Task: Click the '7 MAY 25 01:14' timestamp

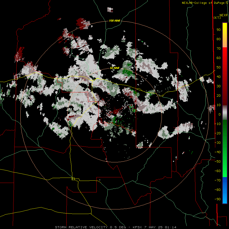Action: 160,227
